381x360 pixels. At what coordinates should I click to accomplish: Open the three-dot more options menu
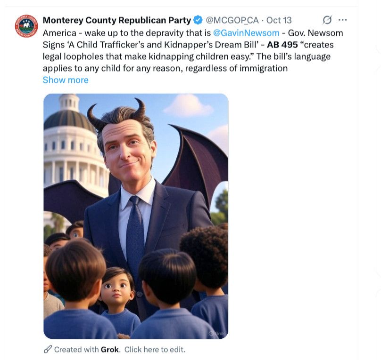[x=343, y=20]
